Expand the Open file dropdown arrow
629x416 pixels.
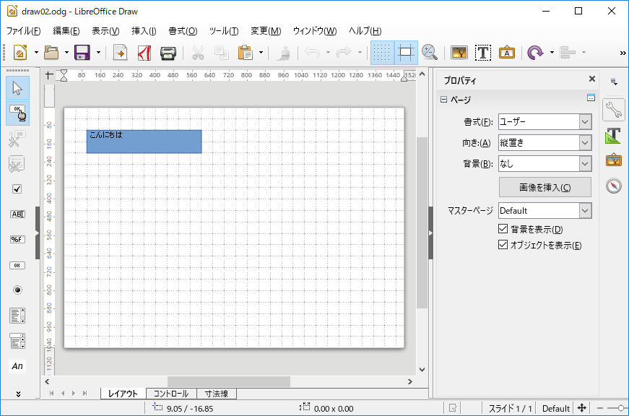coord(66,53)
